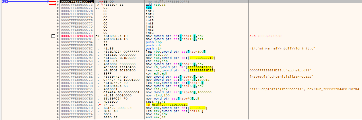Select opcode bytes 74 2B

tap(108, 105)
